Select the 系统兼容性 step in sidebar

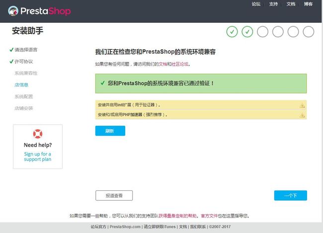point(26,73)
